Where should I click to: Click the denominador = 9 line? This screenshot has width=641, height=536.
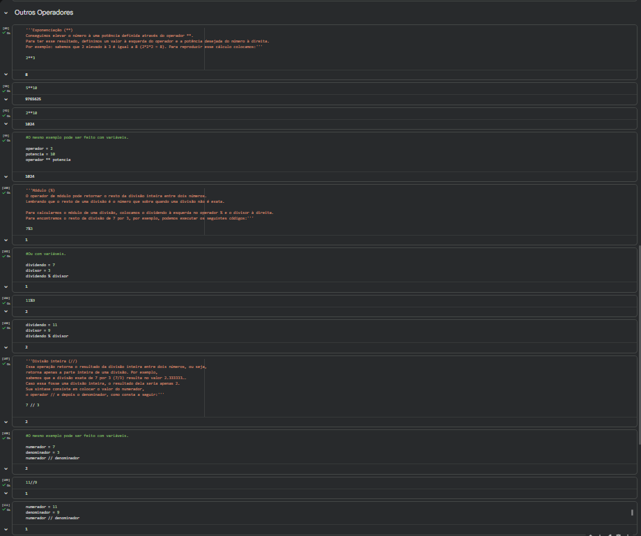43,512
